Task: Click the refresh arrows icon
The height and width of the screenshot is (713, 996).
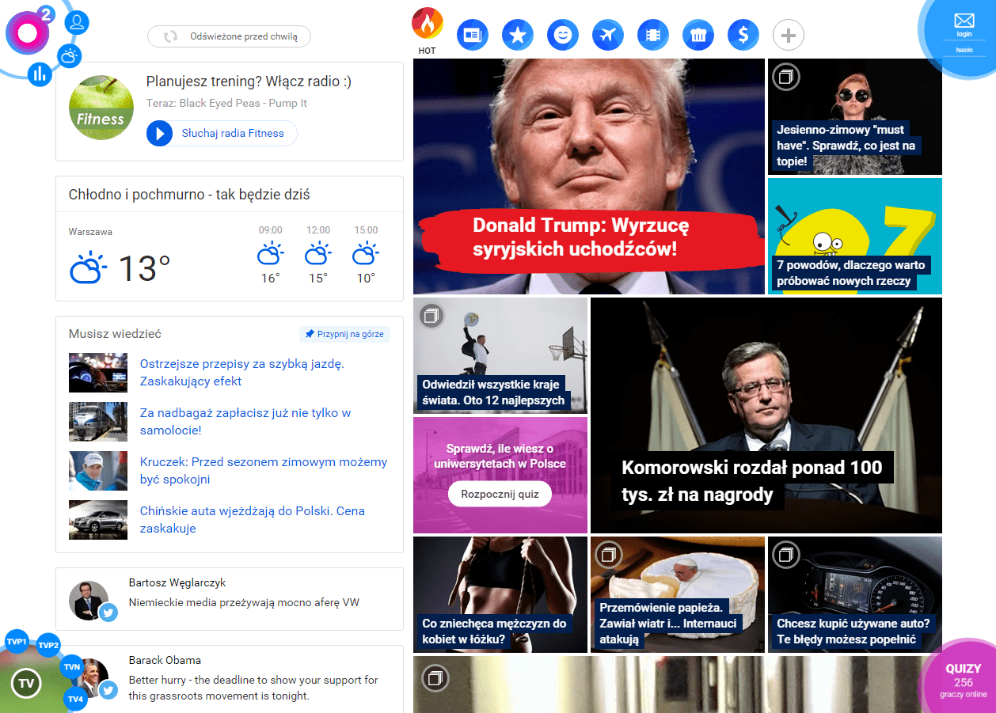Action: click(170, 36)
